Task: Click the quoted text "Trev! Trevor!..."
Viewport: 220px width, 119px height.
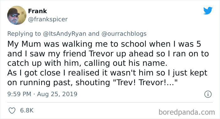Action: click(145, 82)
